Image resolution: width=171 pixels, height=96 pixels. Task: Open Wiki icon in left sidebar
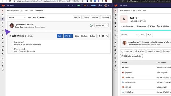click(3, 62)
